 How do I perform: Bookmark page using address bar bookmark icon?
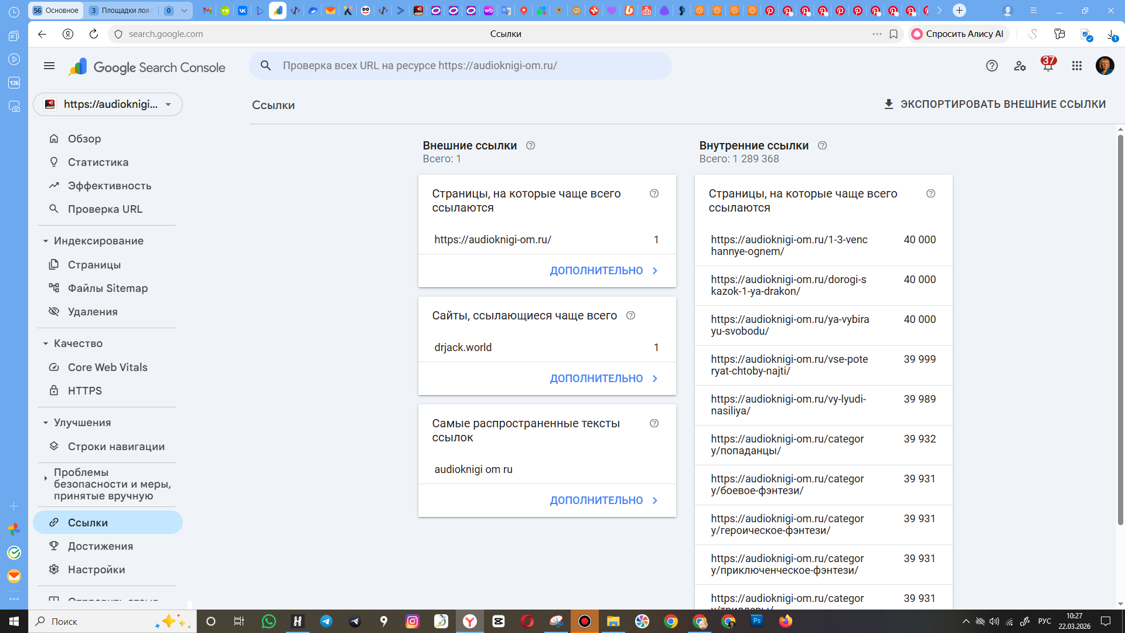point(893,34)
